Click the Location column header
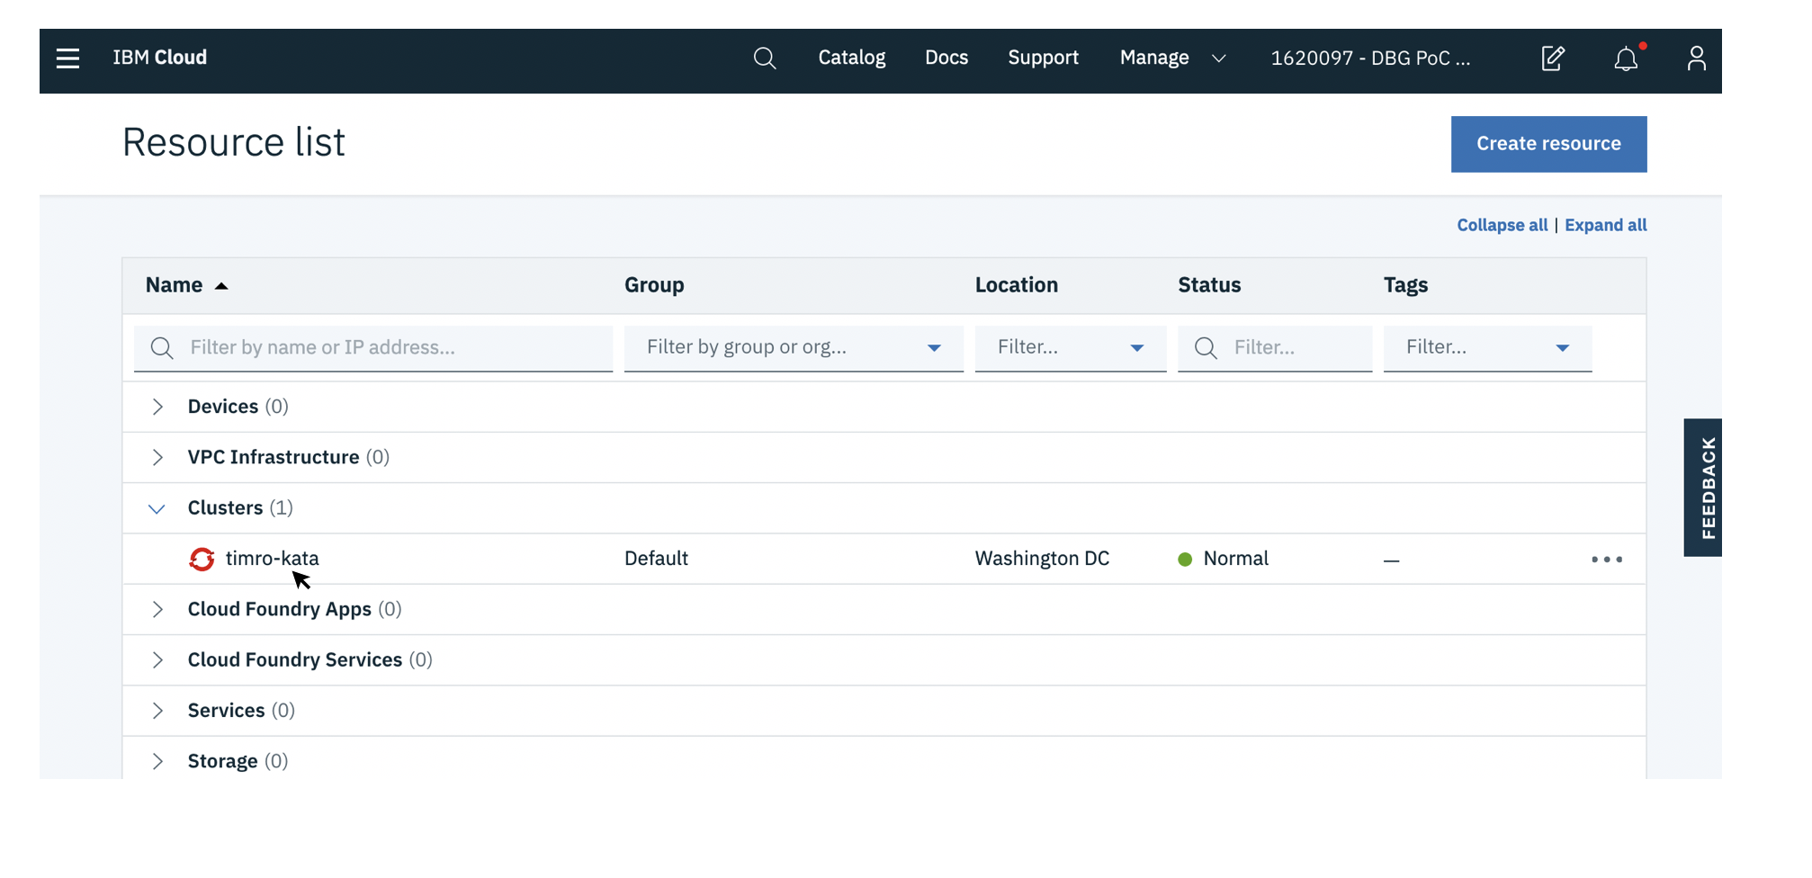 [1017, 285]
